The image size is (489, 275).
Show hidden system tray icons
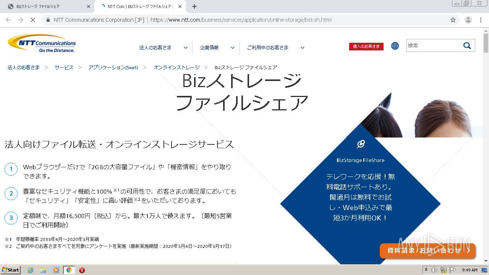tap(426, 270)
